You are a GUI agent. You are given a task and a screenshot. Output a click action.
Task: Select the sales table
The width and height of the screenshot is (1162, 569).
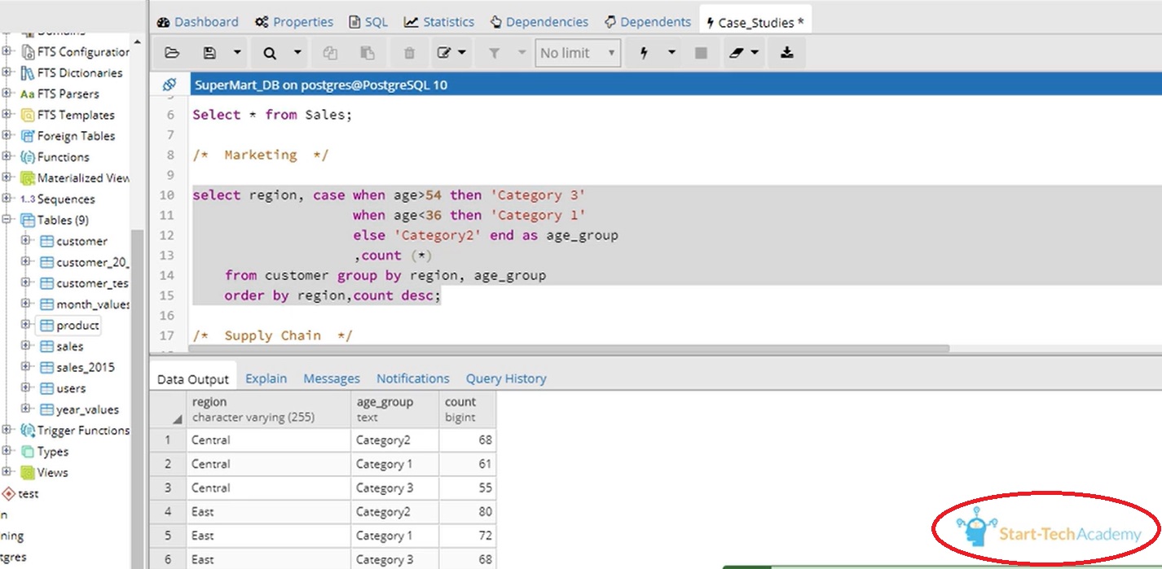(x=70, y=346)
